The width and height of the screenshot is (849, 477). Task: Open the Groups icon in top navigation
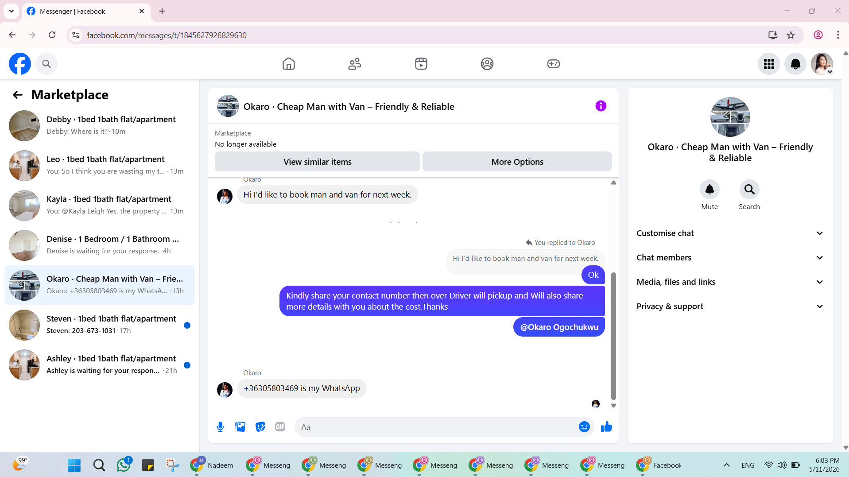(487, 64)
